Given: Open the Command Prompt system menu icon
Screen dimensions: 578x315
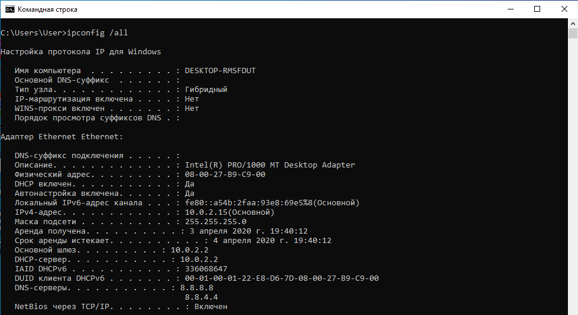Looking at the screenshot, I should click(x=9, y=9).
